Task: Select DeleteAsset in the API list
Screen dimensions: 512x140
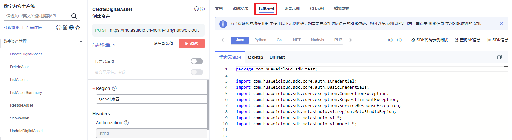Action: pyautogui.click(x=21, y=67)
